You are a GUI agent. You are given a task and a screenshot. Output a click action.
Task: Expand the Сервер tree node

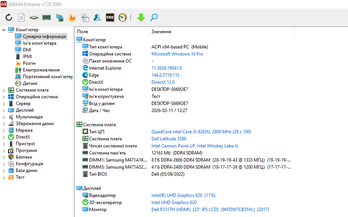(x=4, y=103)
